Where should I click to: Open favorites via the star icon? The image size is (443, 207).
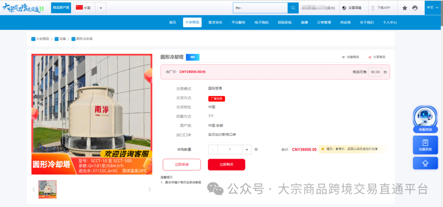(405, 8)
